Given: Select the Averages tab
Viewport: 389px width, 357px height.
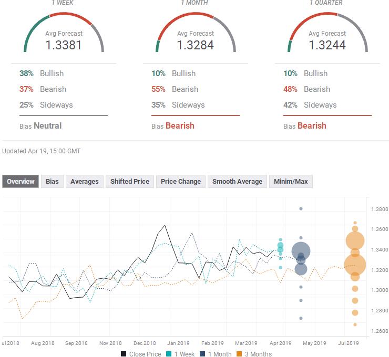Looking at the screenshot, I should tap(84, 182).
